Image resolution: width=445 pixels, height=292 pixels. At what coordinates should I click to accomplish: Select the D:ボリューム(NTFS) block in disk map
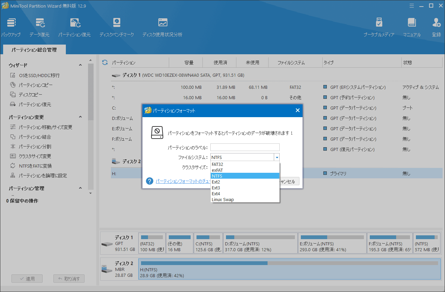pos(260,243)
